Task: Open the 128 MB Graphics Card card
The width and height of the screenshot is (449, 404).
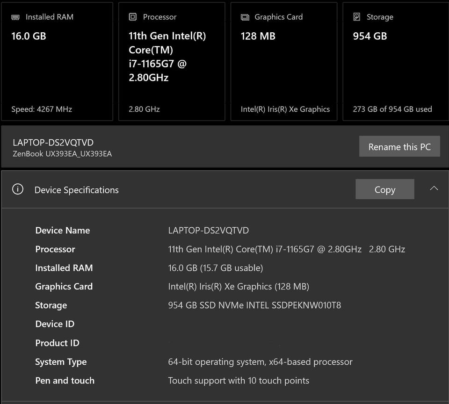Action: 284,62
